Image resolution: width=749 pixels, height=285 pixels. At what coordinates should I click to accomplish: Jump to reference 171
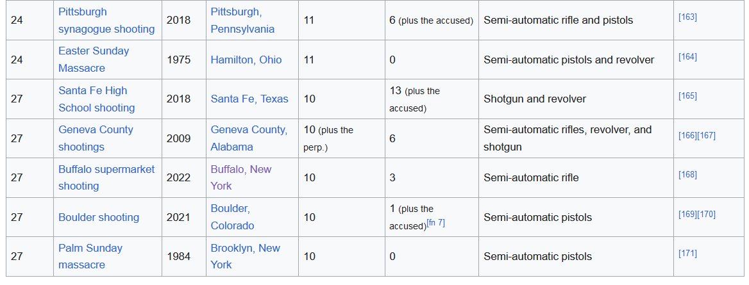[x=687, y=254]
